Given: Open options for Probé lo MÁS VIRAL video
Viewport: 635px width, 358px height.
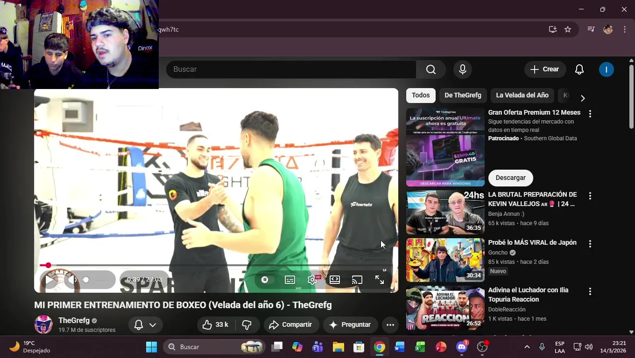Looking at the screenshot, I should 590,244.
